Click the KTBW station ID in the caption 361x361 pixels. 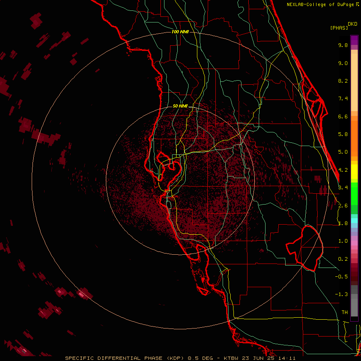(x=230, y=358)
